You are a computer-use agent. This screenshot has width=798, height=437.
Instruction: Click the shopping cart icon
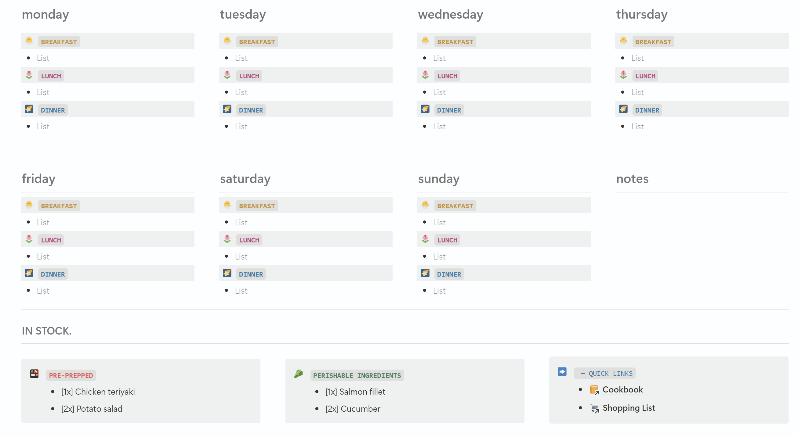(594, 408)
